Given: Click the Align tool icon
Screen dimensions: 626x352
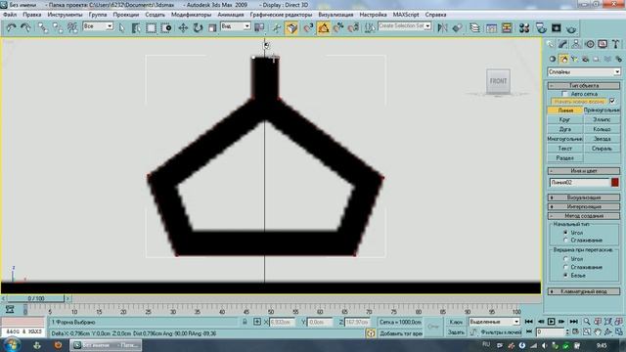Looking at the screenshot, I should [458, 27].
